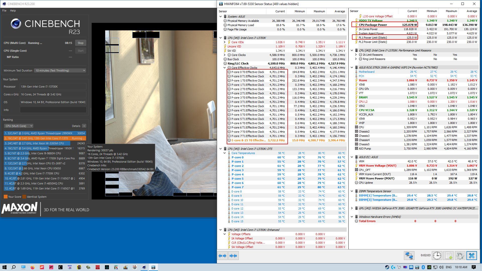482x271 pixels.
Task: Click the HWiNFO remote network monitoring icon
Action: click(x=409, y=256)
